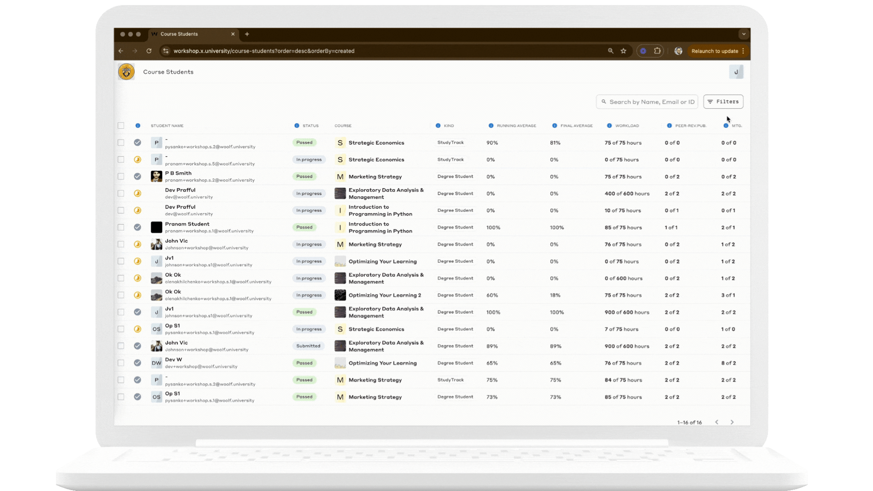Go to next page arrow

(732, 422)
